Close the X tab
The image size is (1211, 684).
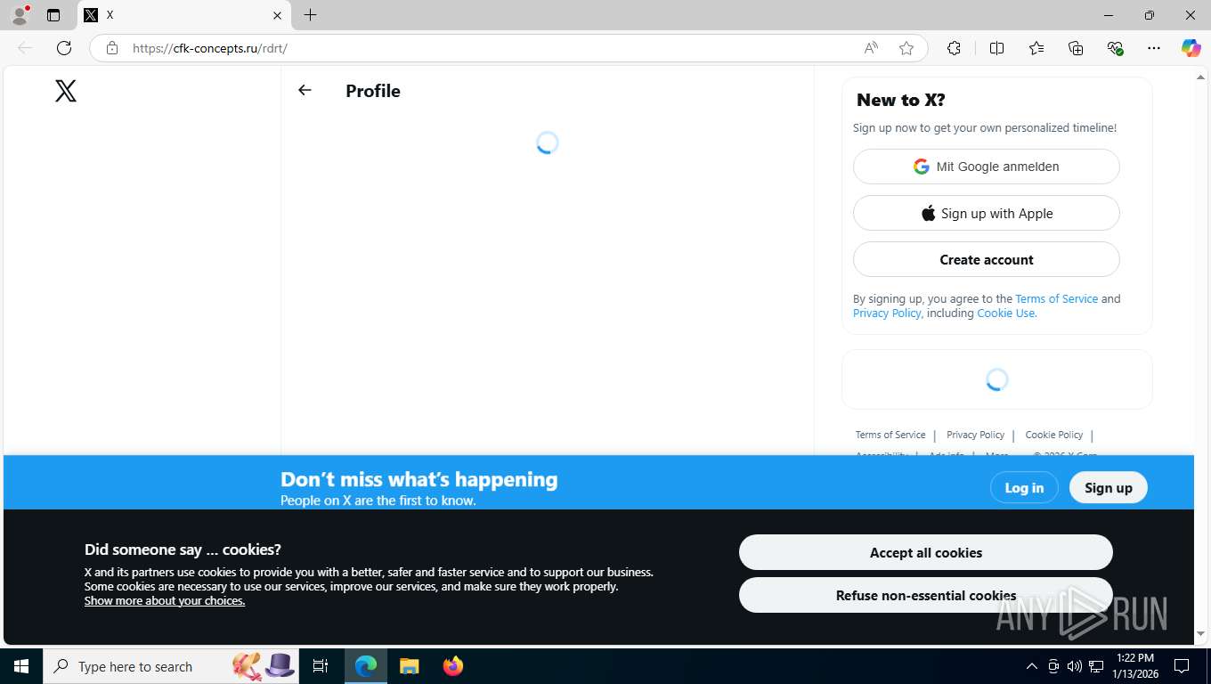(x=277, y=15)
